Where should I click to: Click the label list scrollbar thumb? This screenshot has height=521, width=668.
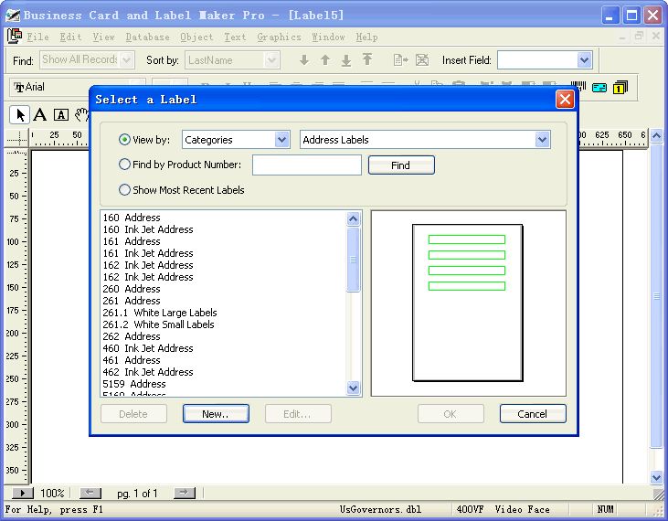point(353,260)
